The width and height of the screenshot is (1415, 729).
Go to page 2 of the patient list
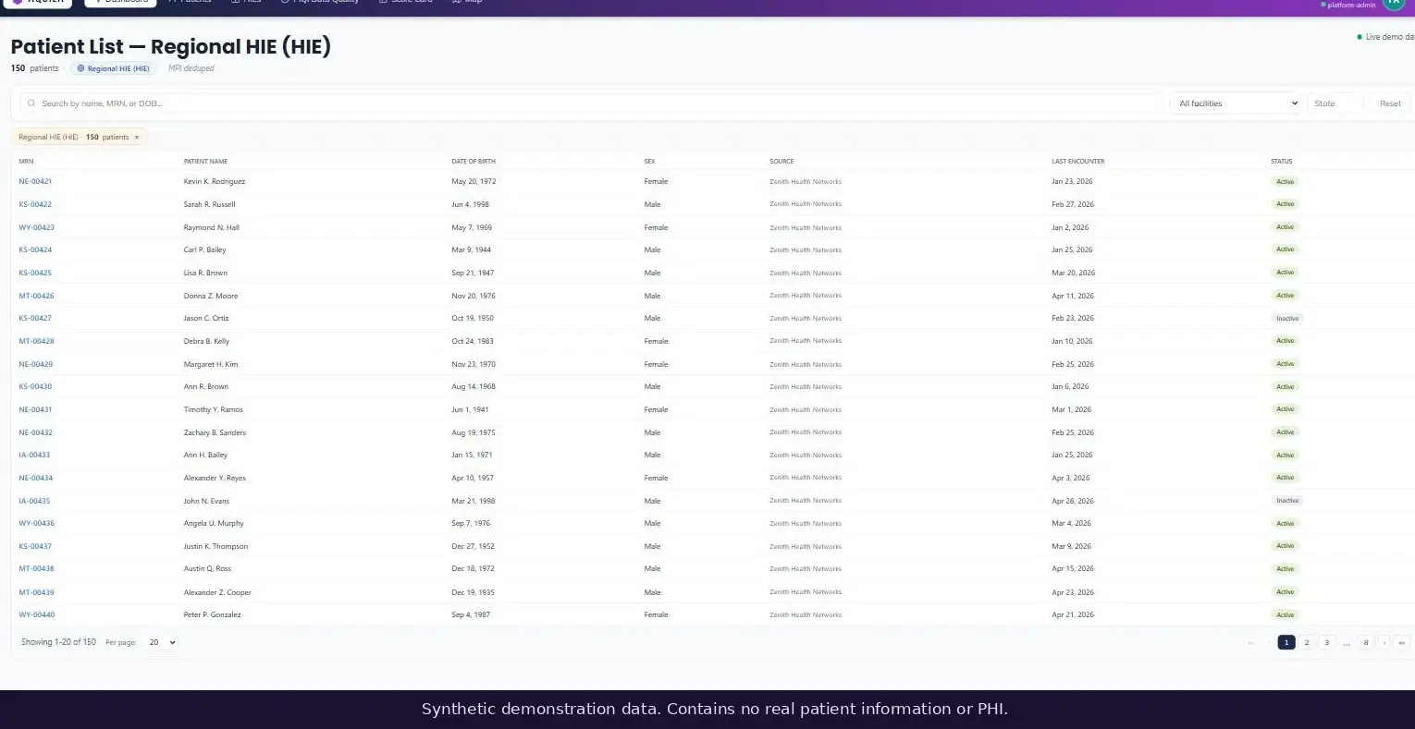(x=1307, y=642)
